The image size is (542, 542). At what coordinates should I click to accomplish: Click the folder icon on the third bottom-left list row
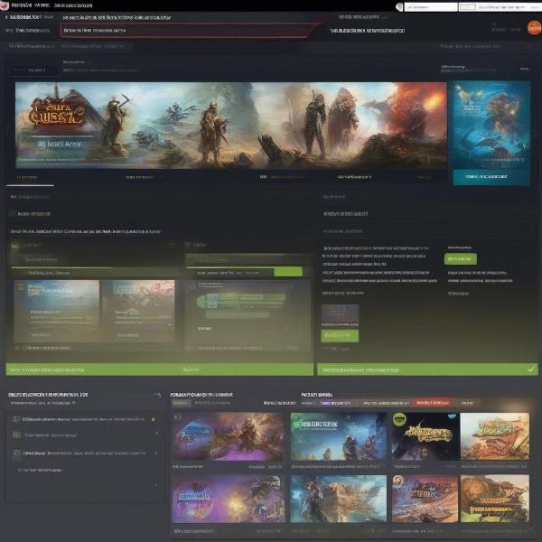point(16,453)
